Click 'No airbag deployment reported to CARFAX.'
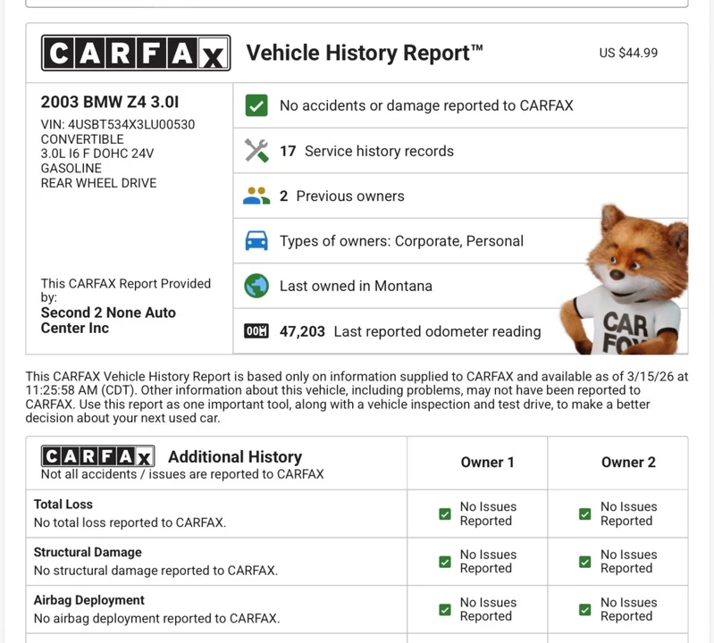Screen dimensions: 714x643 (x=156, y=618)
